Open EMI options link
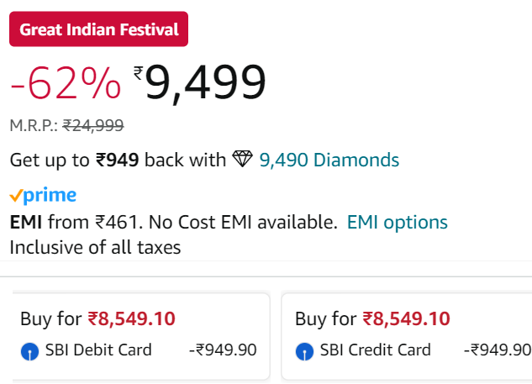This screenshot has height=384, width=532. click(397, 223)
